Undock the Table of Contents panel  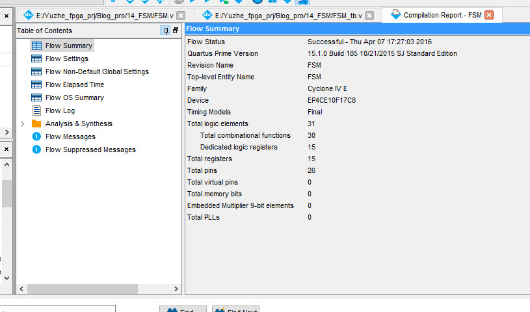coord(176,31)
